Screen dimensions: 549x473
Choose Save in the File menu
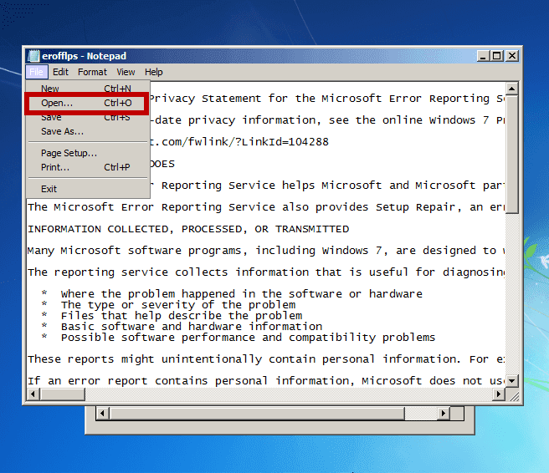tap(88, 118)
